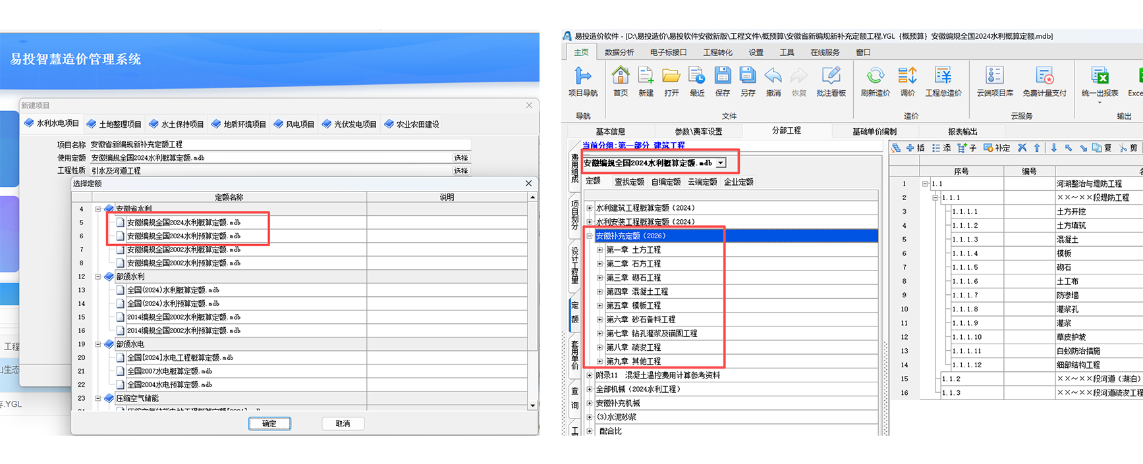The height and width of the screenshot is (464, 1143).
Task: Open the 数据分析 ribbon tab
Action: point(619,53)
